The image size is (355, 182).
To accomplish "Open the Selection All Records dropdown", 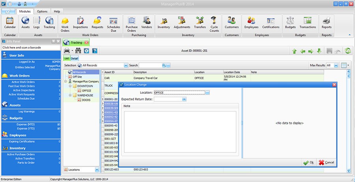I will click(x=126, y=65).
